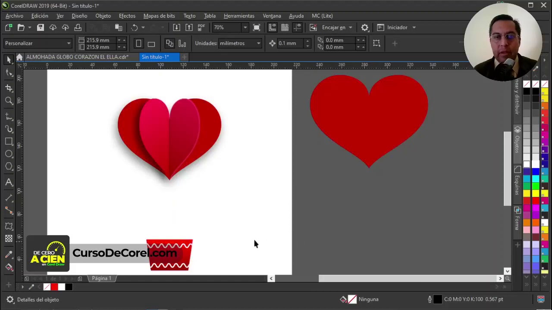Select the Shape edit tool

pyautogui.click(x=9, y=72)
